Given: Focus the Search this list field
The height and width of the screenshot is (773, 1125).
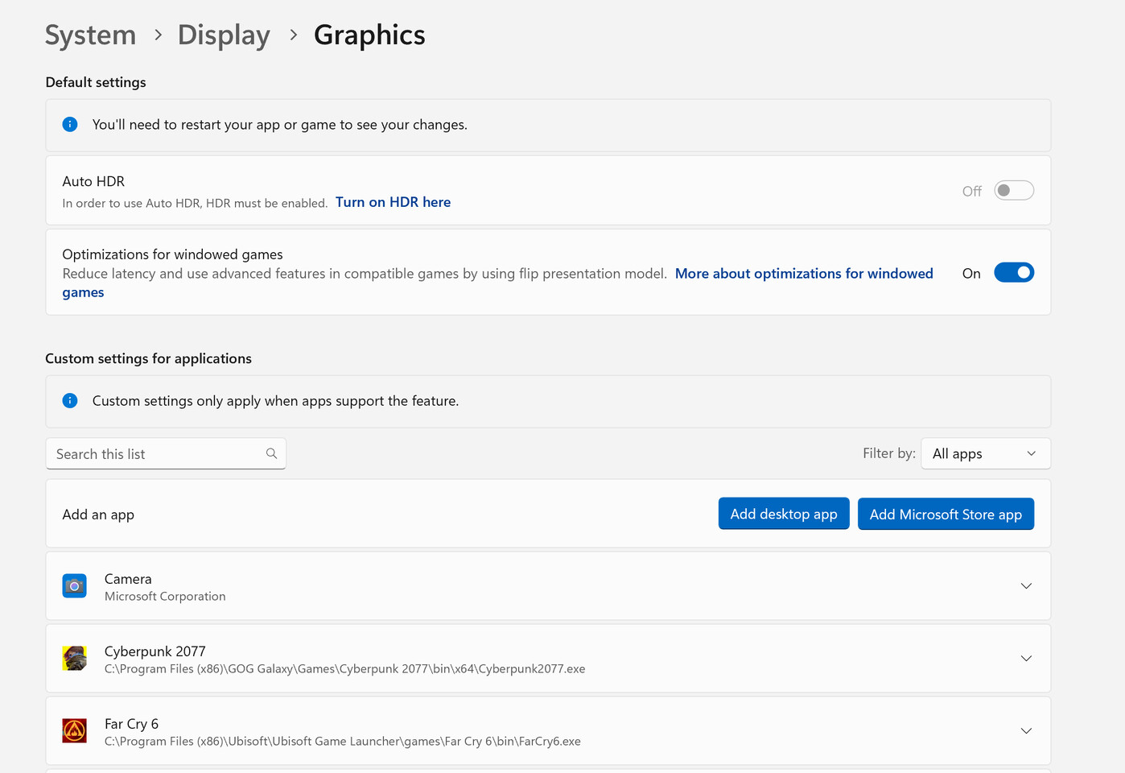Looking at the screenshot, I should (157, 454).
